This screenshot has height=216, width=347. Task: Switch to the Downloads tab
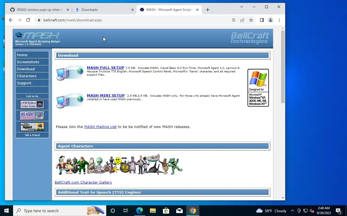pyautogui.click(x=104, y=10)
